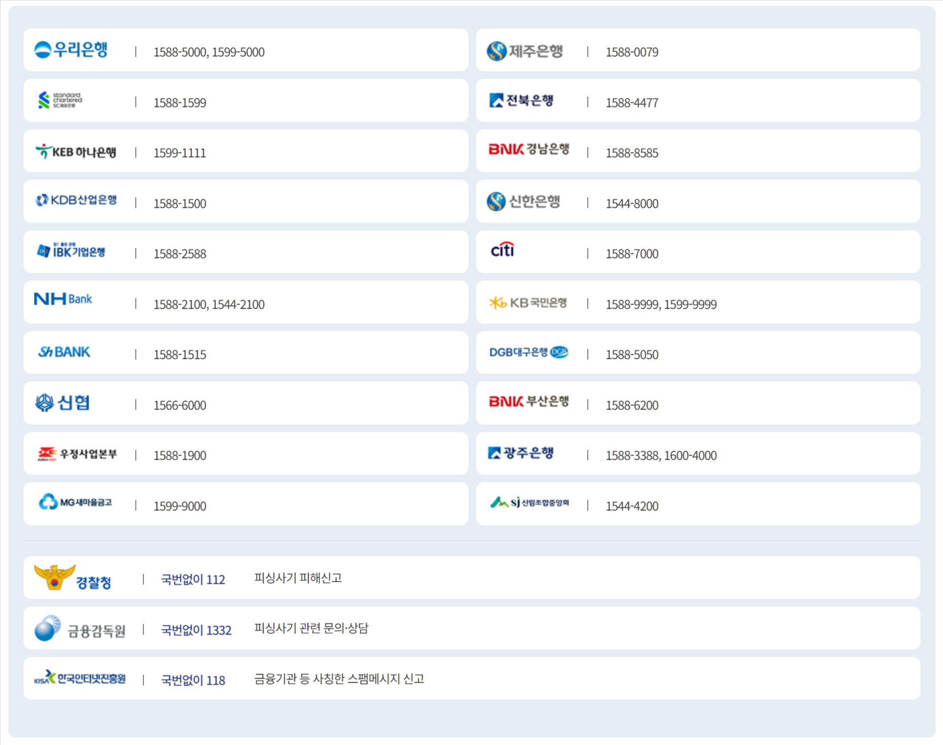Click phone number 1588-2588
The height and width of the screenshot is (745, 943).
[180, 254]
